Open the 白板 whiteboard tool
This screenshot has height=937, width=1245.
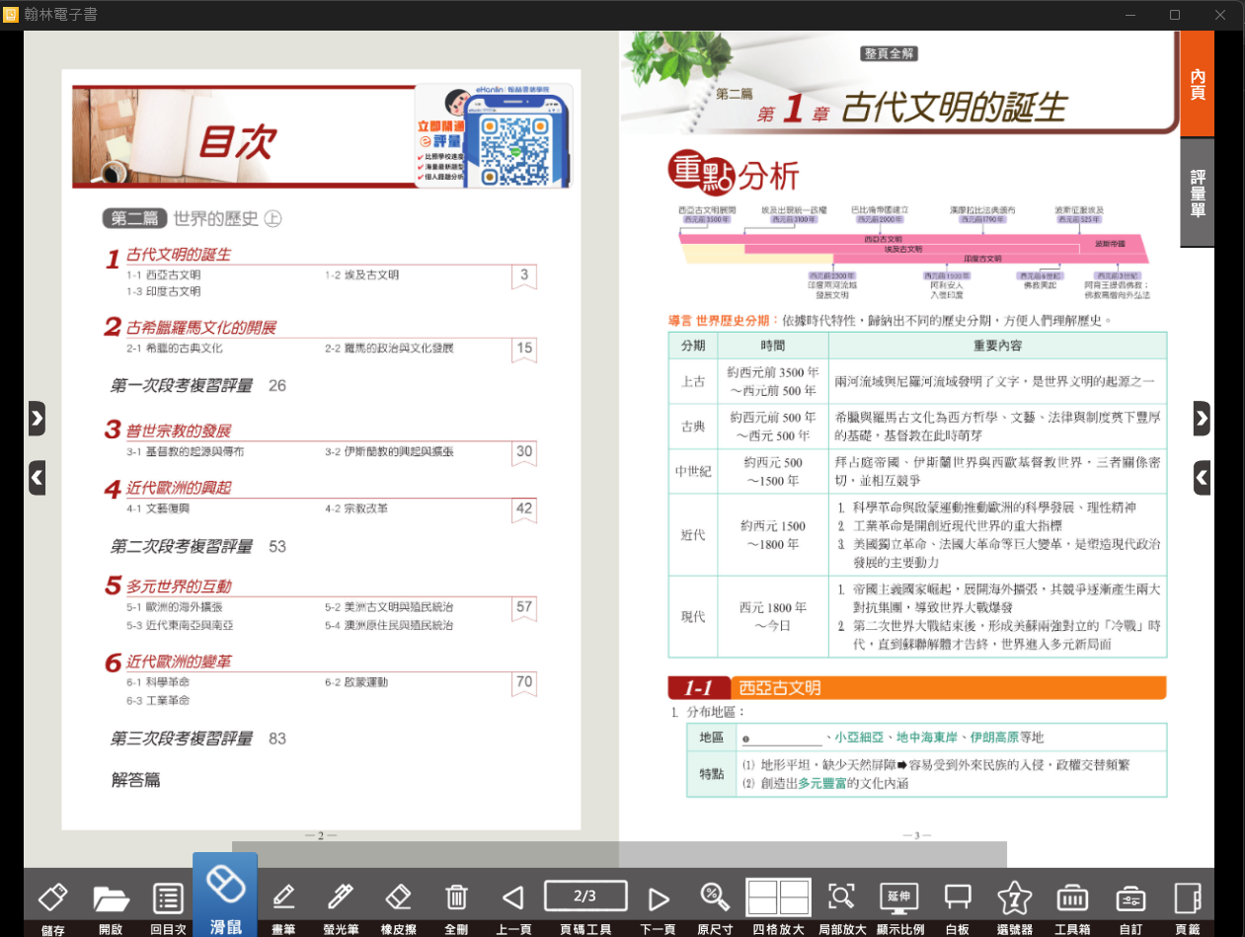click(x=957, y=897)
